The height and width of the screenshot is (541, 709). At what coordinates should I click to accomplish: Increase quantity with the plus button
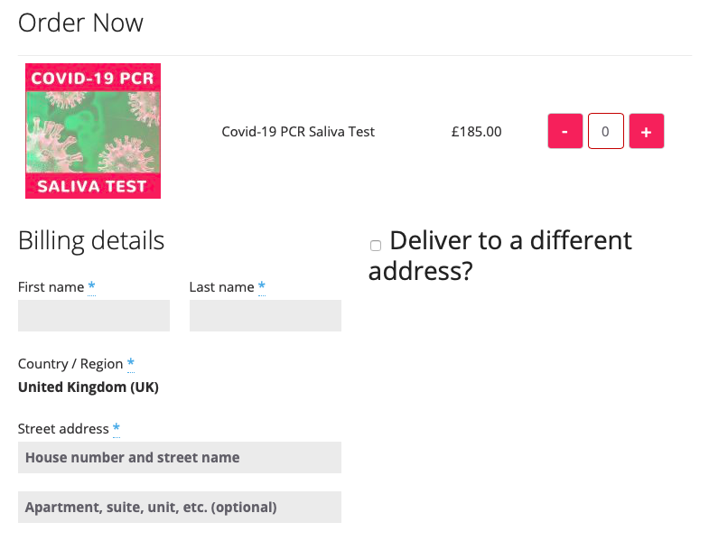point(647,131)
